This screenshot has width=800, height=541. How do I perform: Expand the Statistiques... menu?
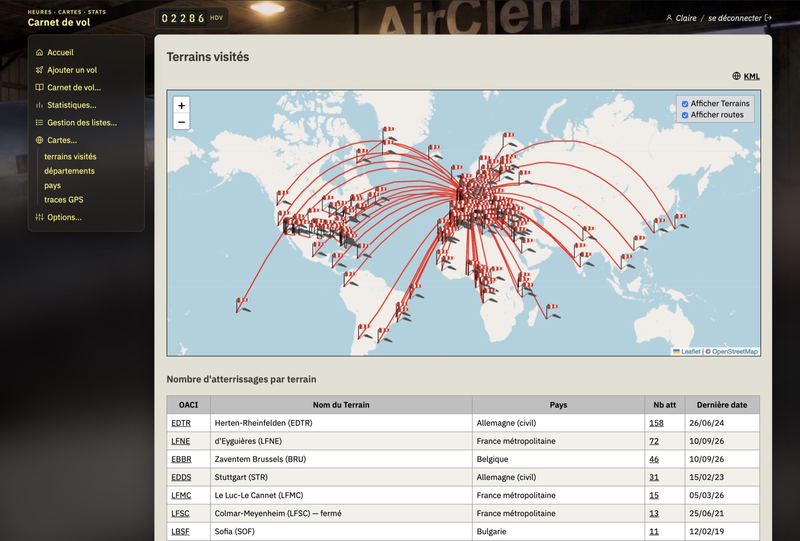(x=71, y=105)
